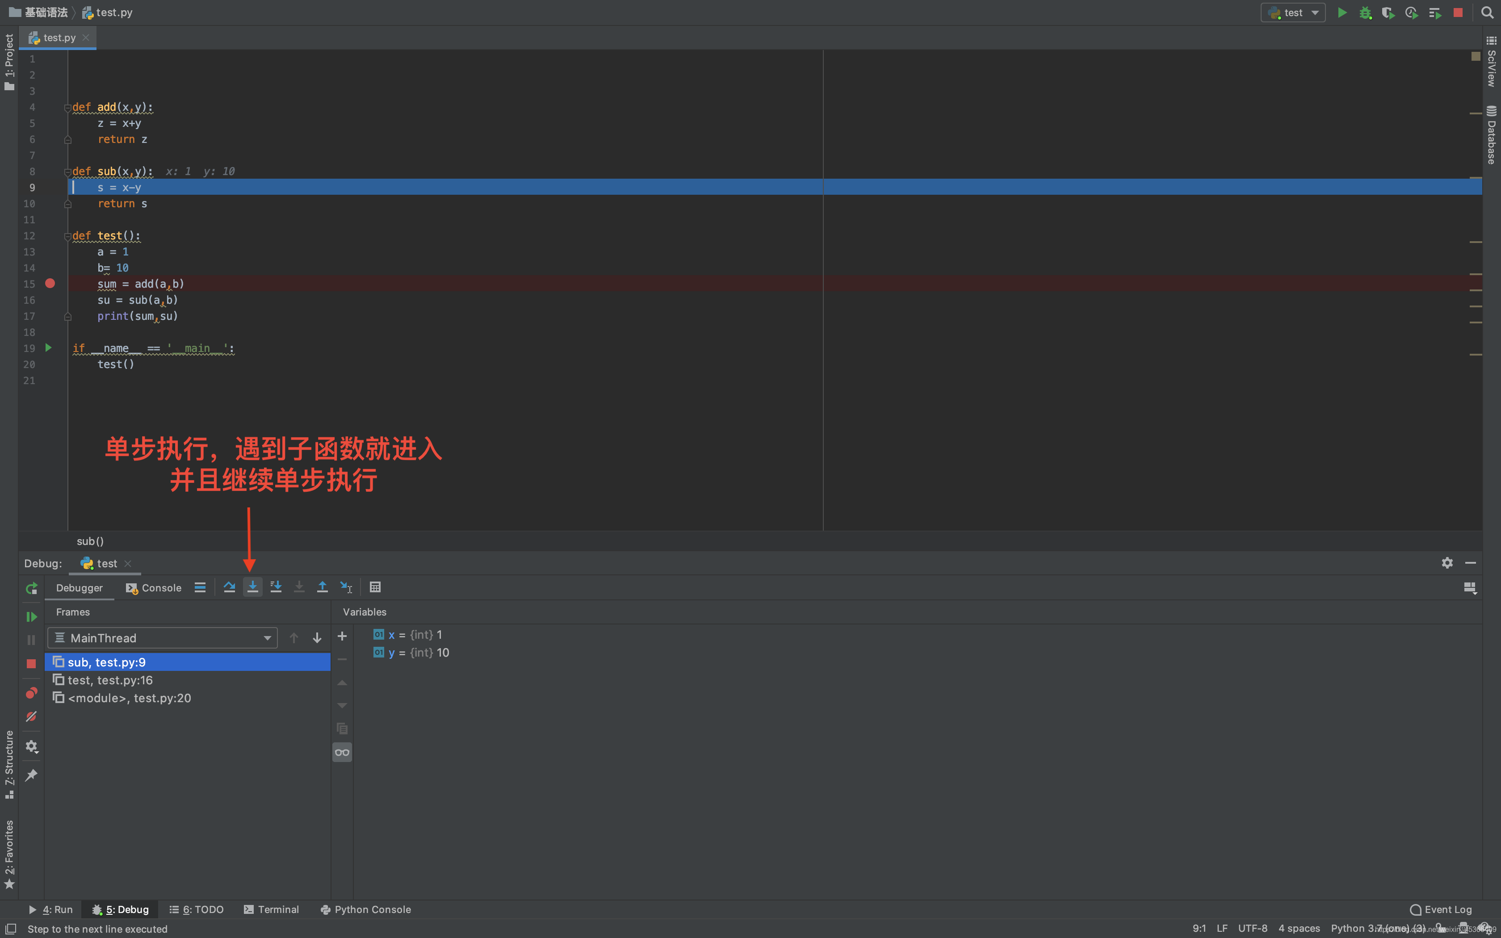The image size is (1501, 938).
Task: Open the Debug tool window settings gear
Action: pyautogui.click(x=1447, y=563)
